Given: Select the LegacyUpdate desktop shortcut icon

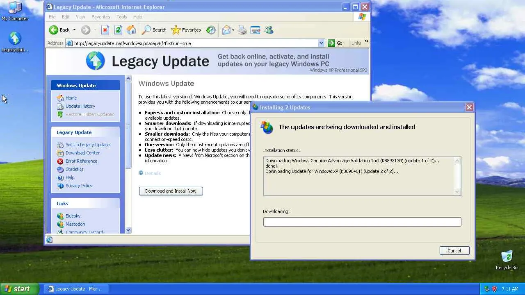Looking at the screenshot, I should pos(15,42).
